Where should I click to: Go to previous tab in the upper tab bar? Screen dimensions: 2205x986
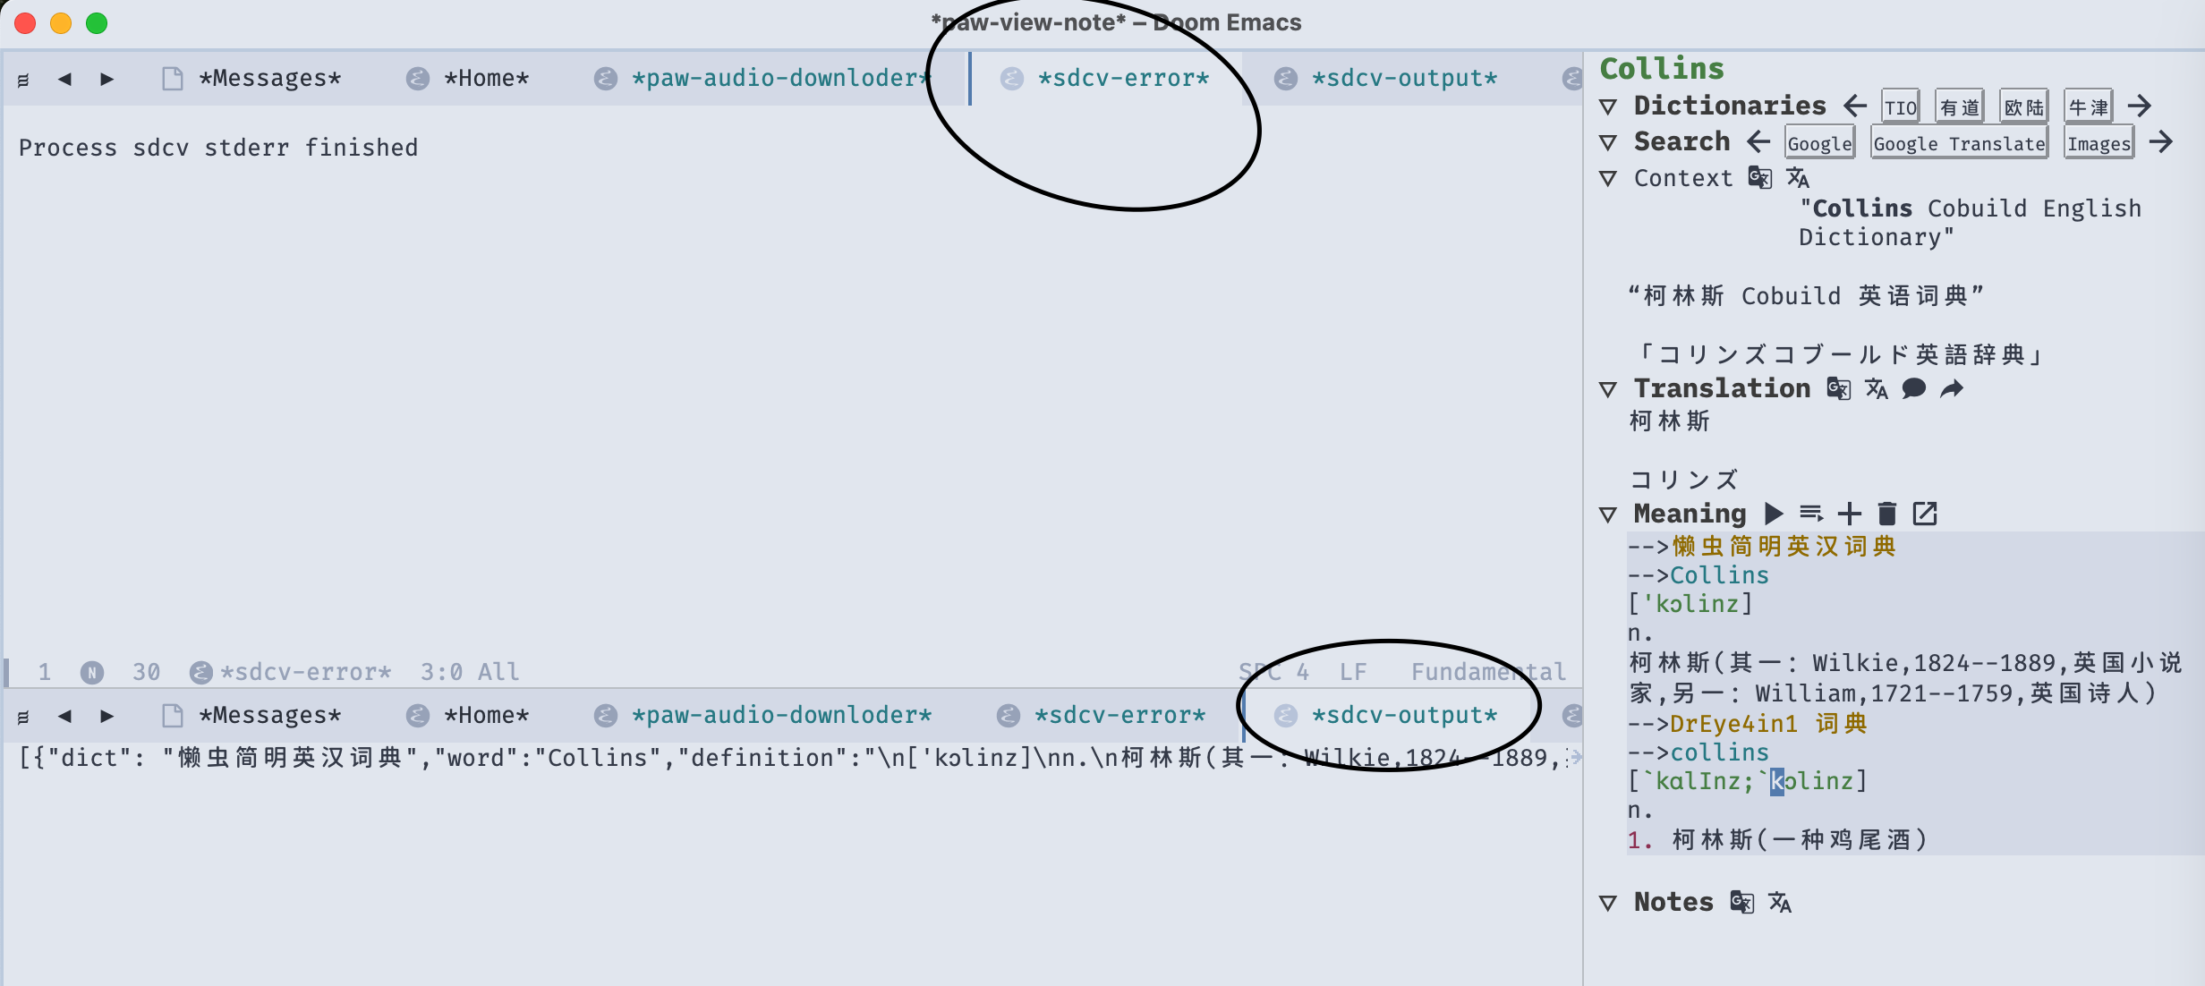[x=64, y=79]
